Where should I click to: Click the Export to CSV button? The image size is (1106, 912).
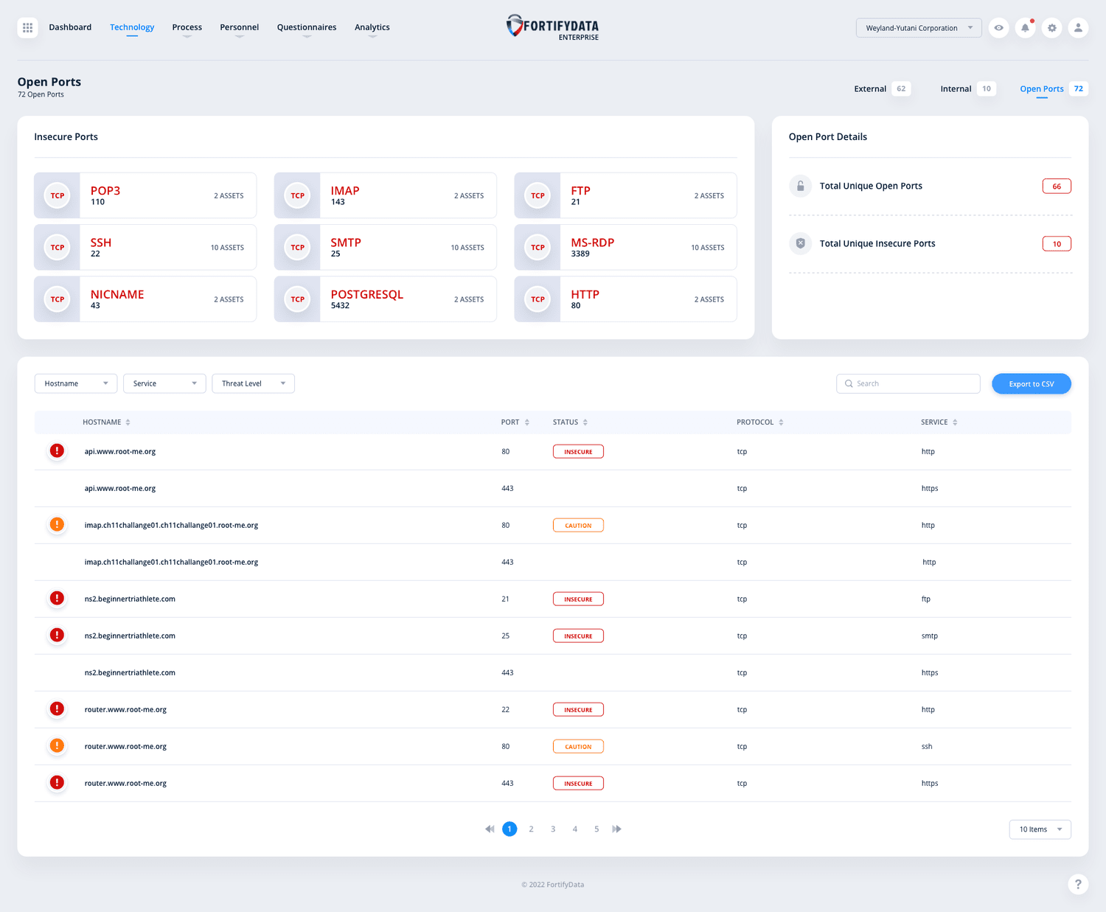[1031, 383]
